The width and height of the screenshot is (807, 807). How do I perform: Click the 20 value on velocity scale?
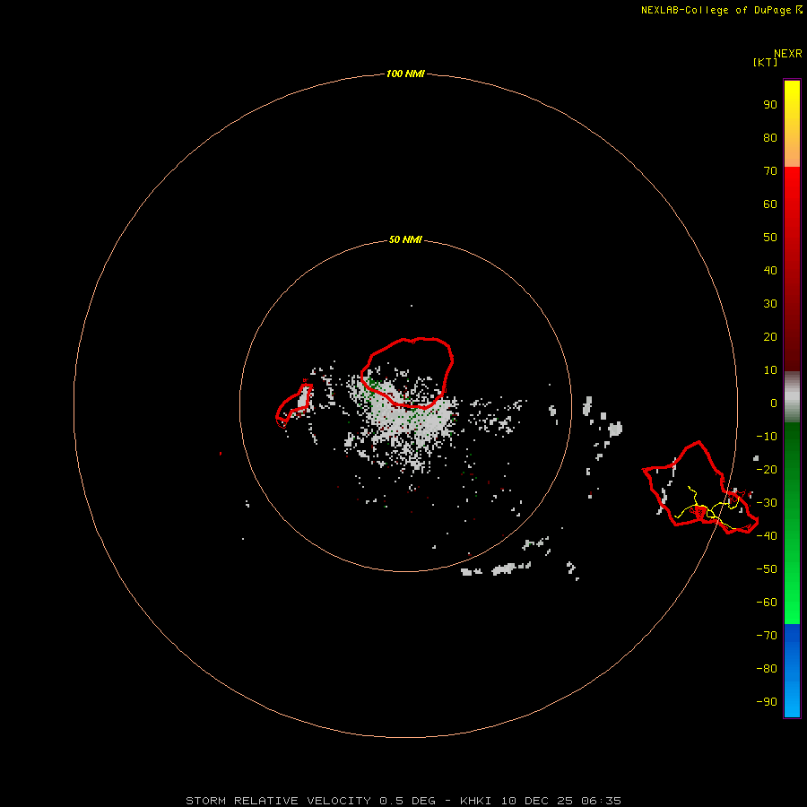770,337
